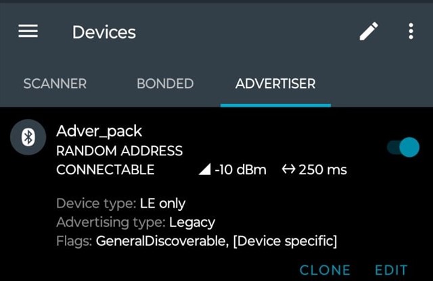Tap the CONNECTABLE label
Image resolution: width=433 pixels, height=281 pixels.
106,170
